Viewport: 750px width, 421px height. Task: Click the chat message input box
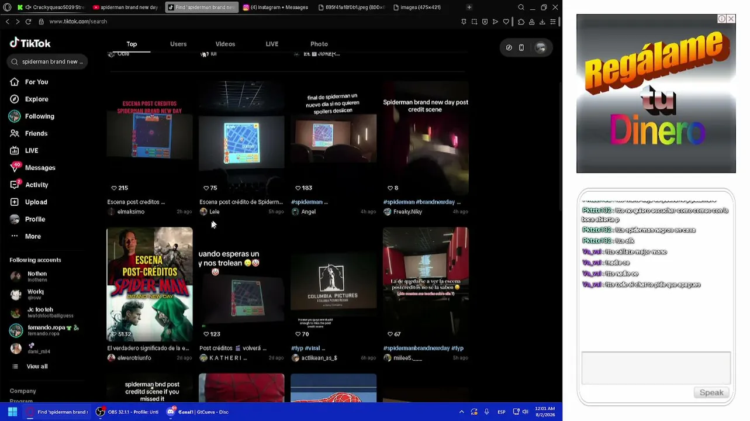click(x=656, y=368)
